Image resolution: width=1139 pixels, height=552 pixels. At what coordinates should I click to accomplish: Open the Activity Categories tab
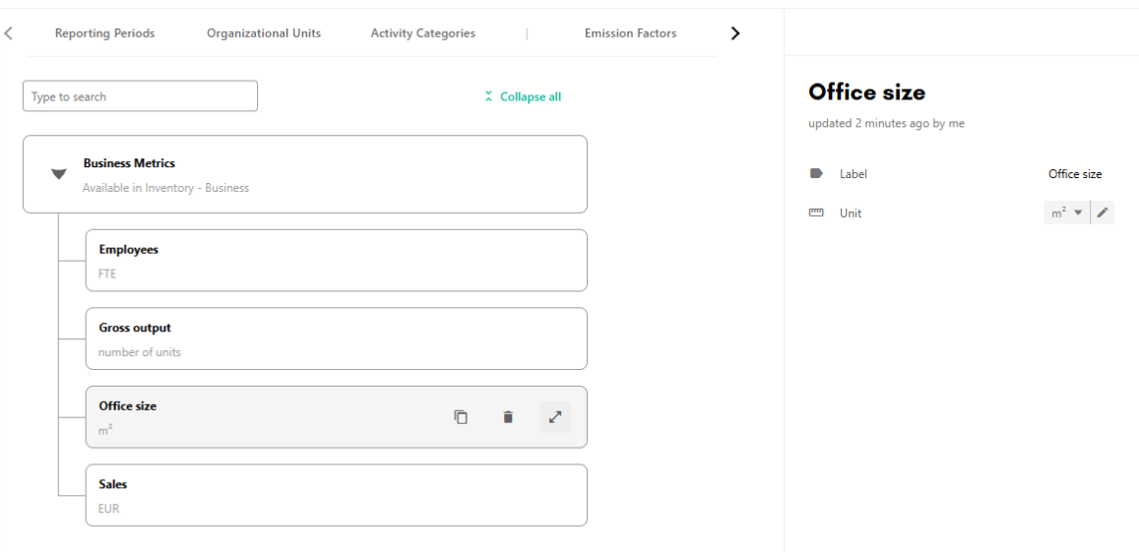[422, 32]
